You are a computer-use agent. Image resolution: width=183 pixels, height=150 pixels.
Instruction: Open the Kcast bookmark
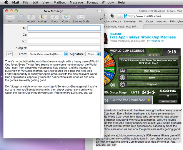(149, 21)
